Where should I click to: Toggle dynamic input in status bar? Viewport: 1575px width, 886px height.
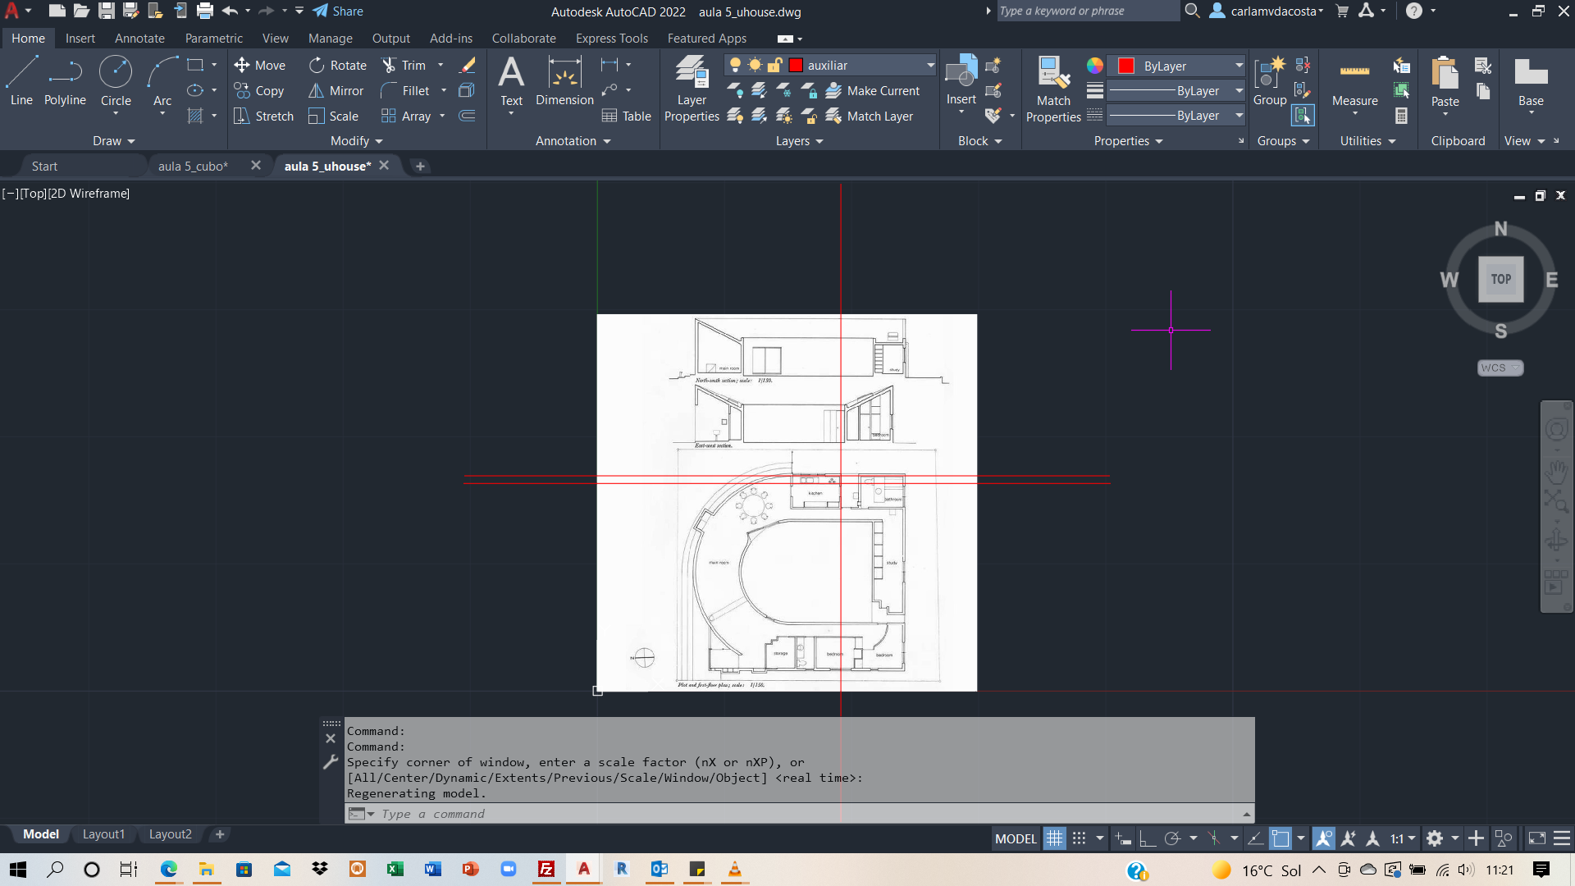(x=1123, y=838)
